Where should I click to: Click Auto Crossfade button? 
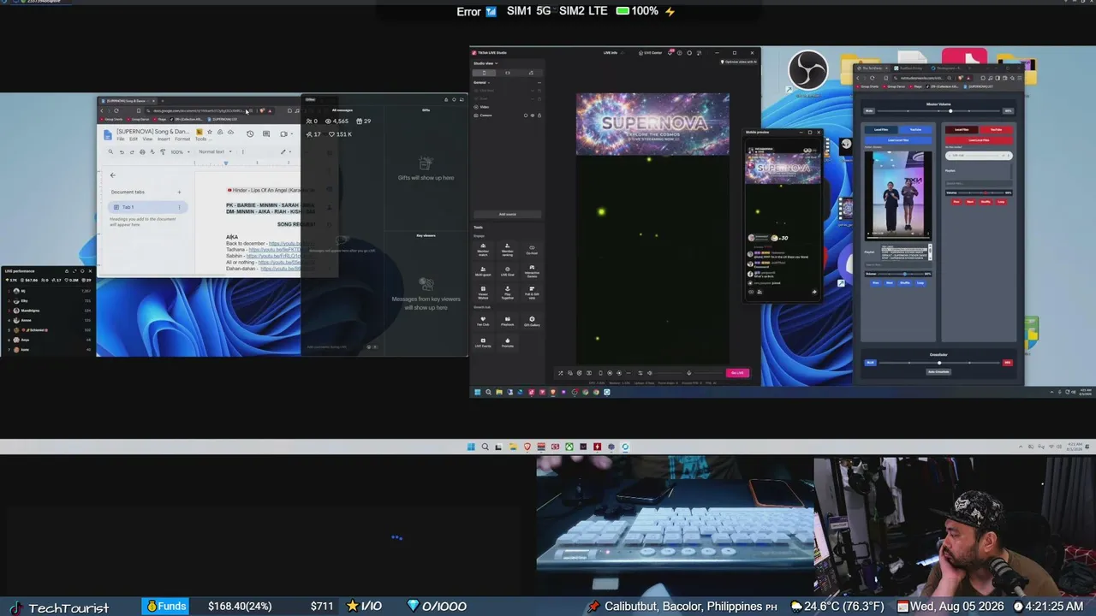pos(938,372)
